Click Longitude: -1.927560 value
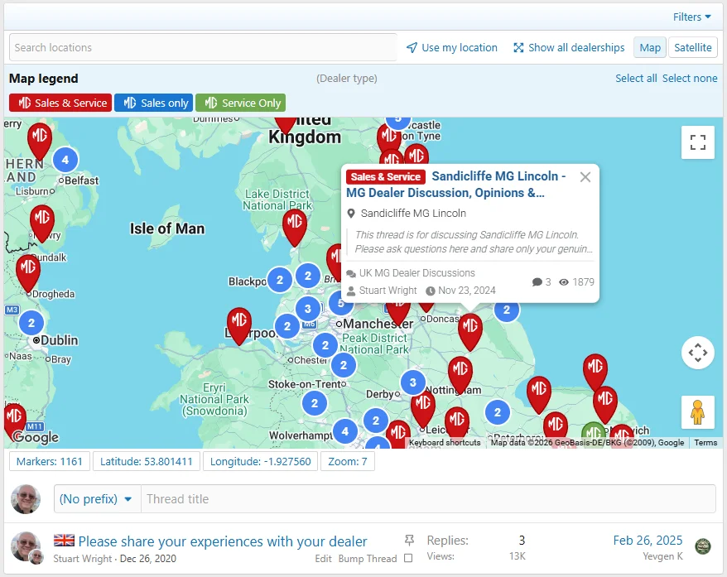727x577 pixels. coord(261,462)
